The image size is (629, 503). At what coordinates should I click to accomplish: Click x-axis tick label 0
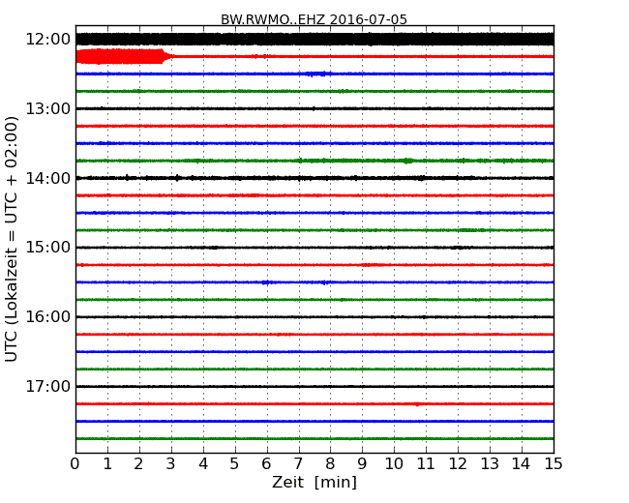coord(75,463)
